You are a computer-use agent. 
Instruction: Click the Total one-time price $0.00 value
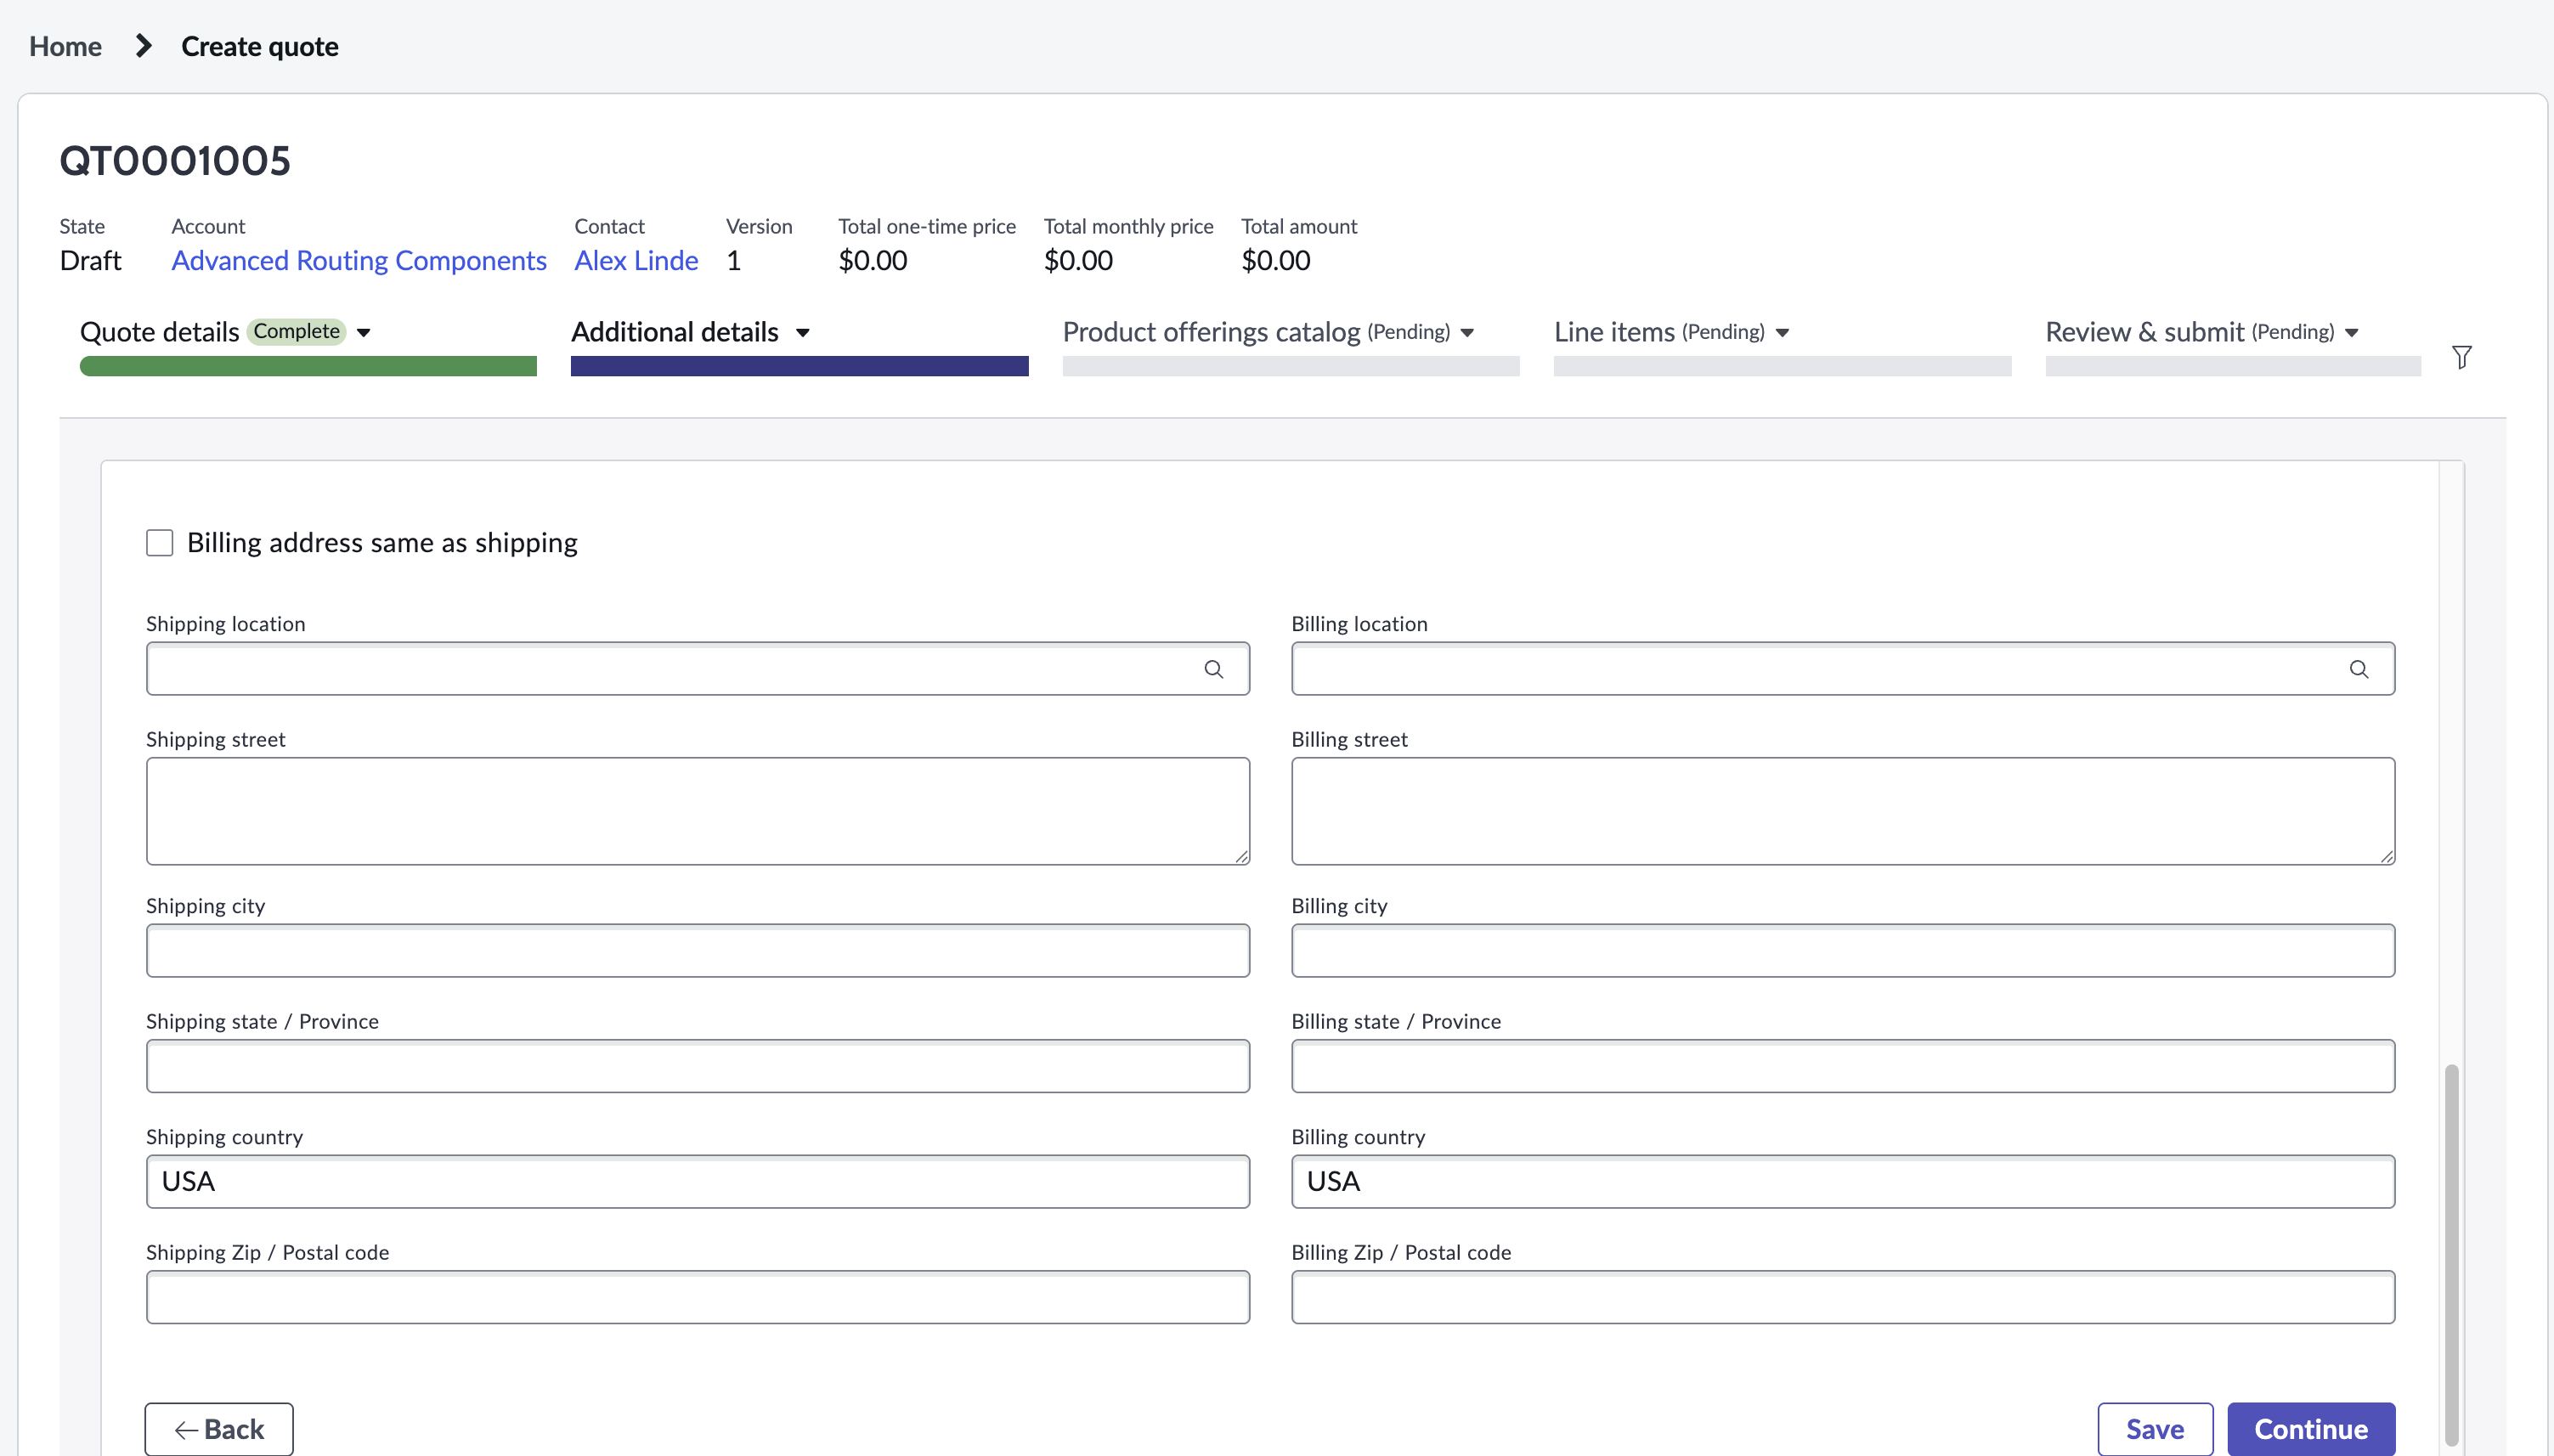click(x=872, y=261)
